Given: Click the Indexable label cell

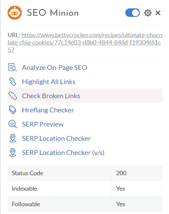Looking at the screenshot, I should pyautogui.click(x=59, y=189).
